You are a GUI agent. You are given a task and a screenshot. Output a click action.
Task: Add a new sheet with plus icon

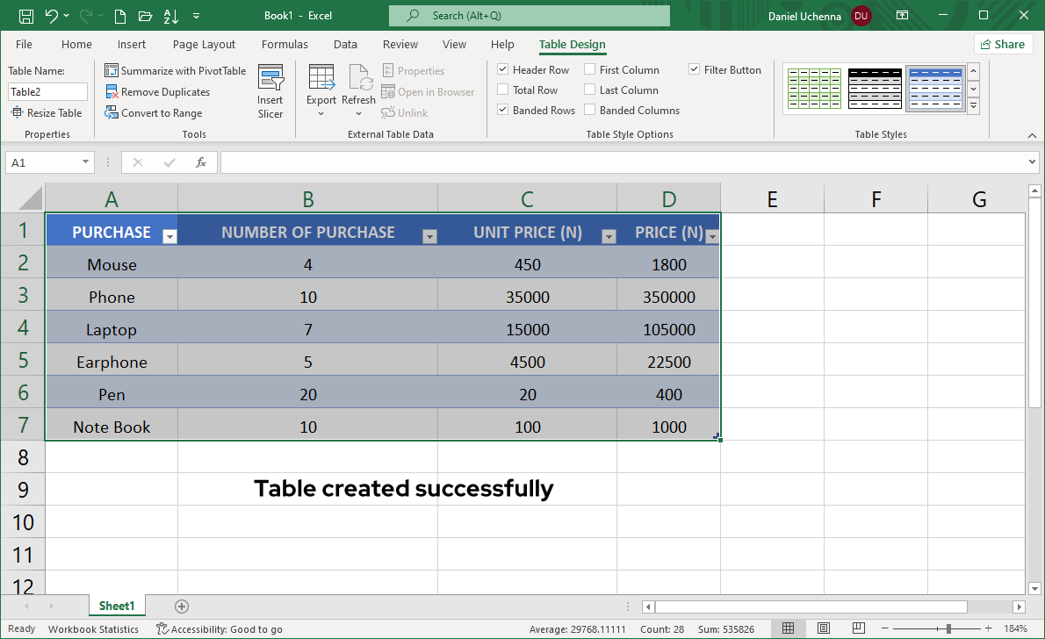[x=182, y=606]
